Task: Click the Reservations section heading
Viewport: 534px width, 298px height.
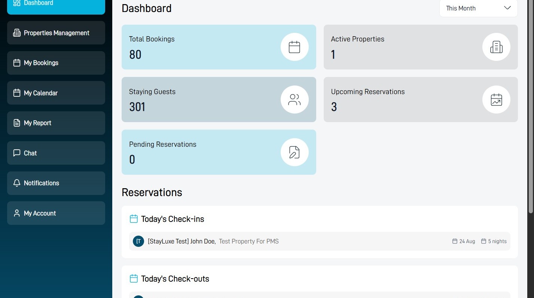Action: click(x=152, y=192)
